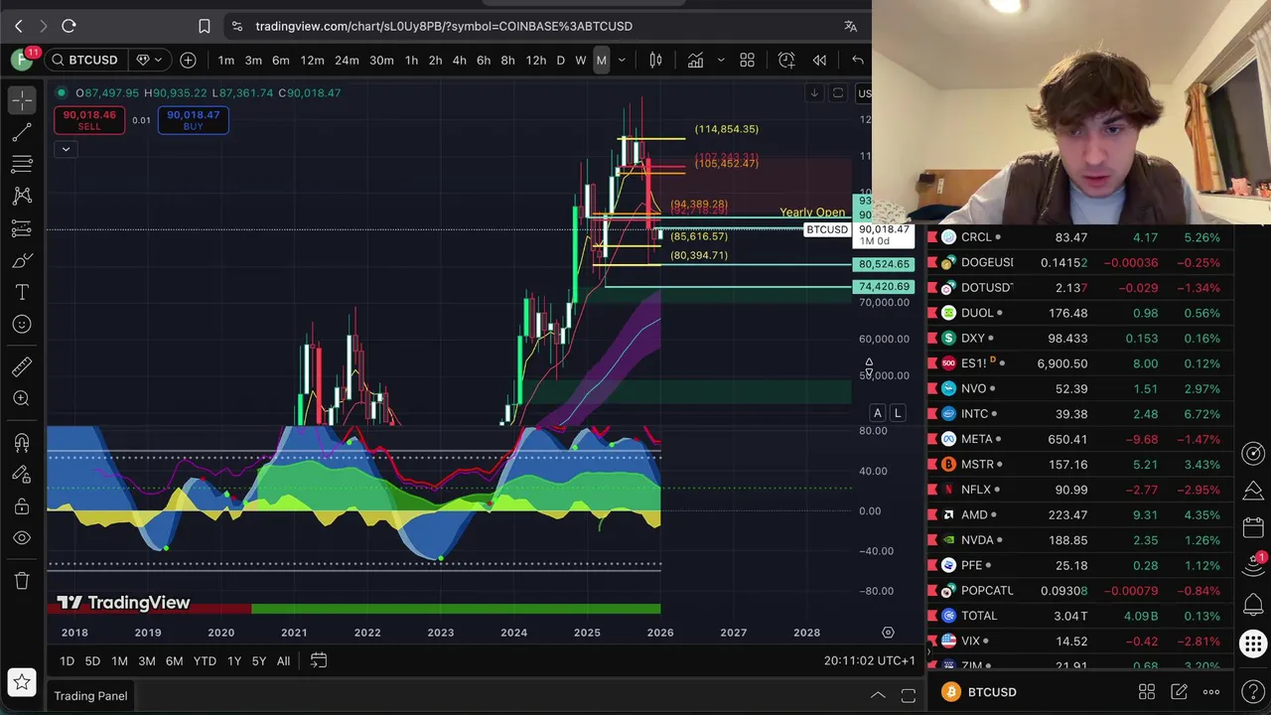
Task: Create an alert with the clock icon
Action: tap(786, 61)
